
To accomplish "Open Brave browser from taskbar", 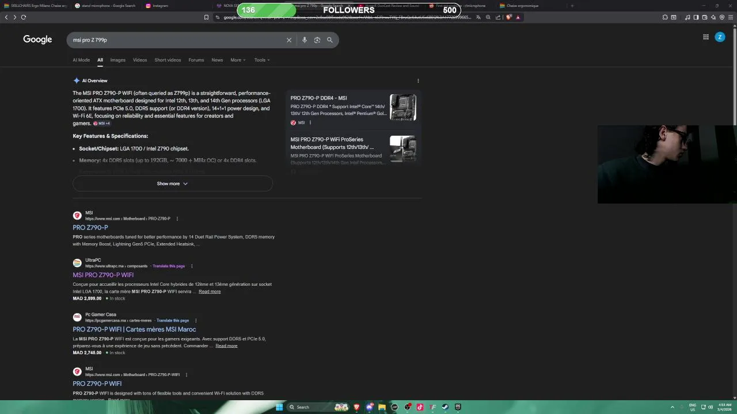I will coord(356,407).
